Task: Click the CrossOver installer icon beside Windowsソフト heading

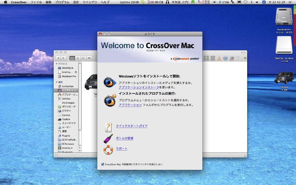Action: pyautogui.click(x=110, y=83)
